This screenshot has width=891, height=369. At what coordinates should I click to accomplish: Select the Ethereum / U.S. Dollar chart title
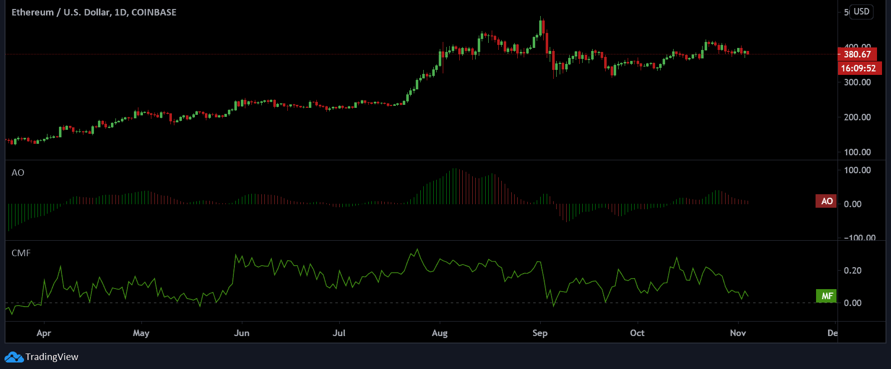94,12
